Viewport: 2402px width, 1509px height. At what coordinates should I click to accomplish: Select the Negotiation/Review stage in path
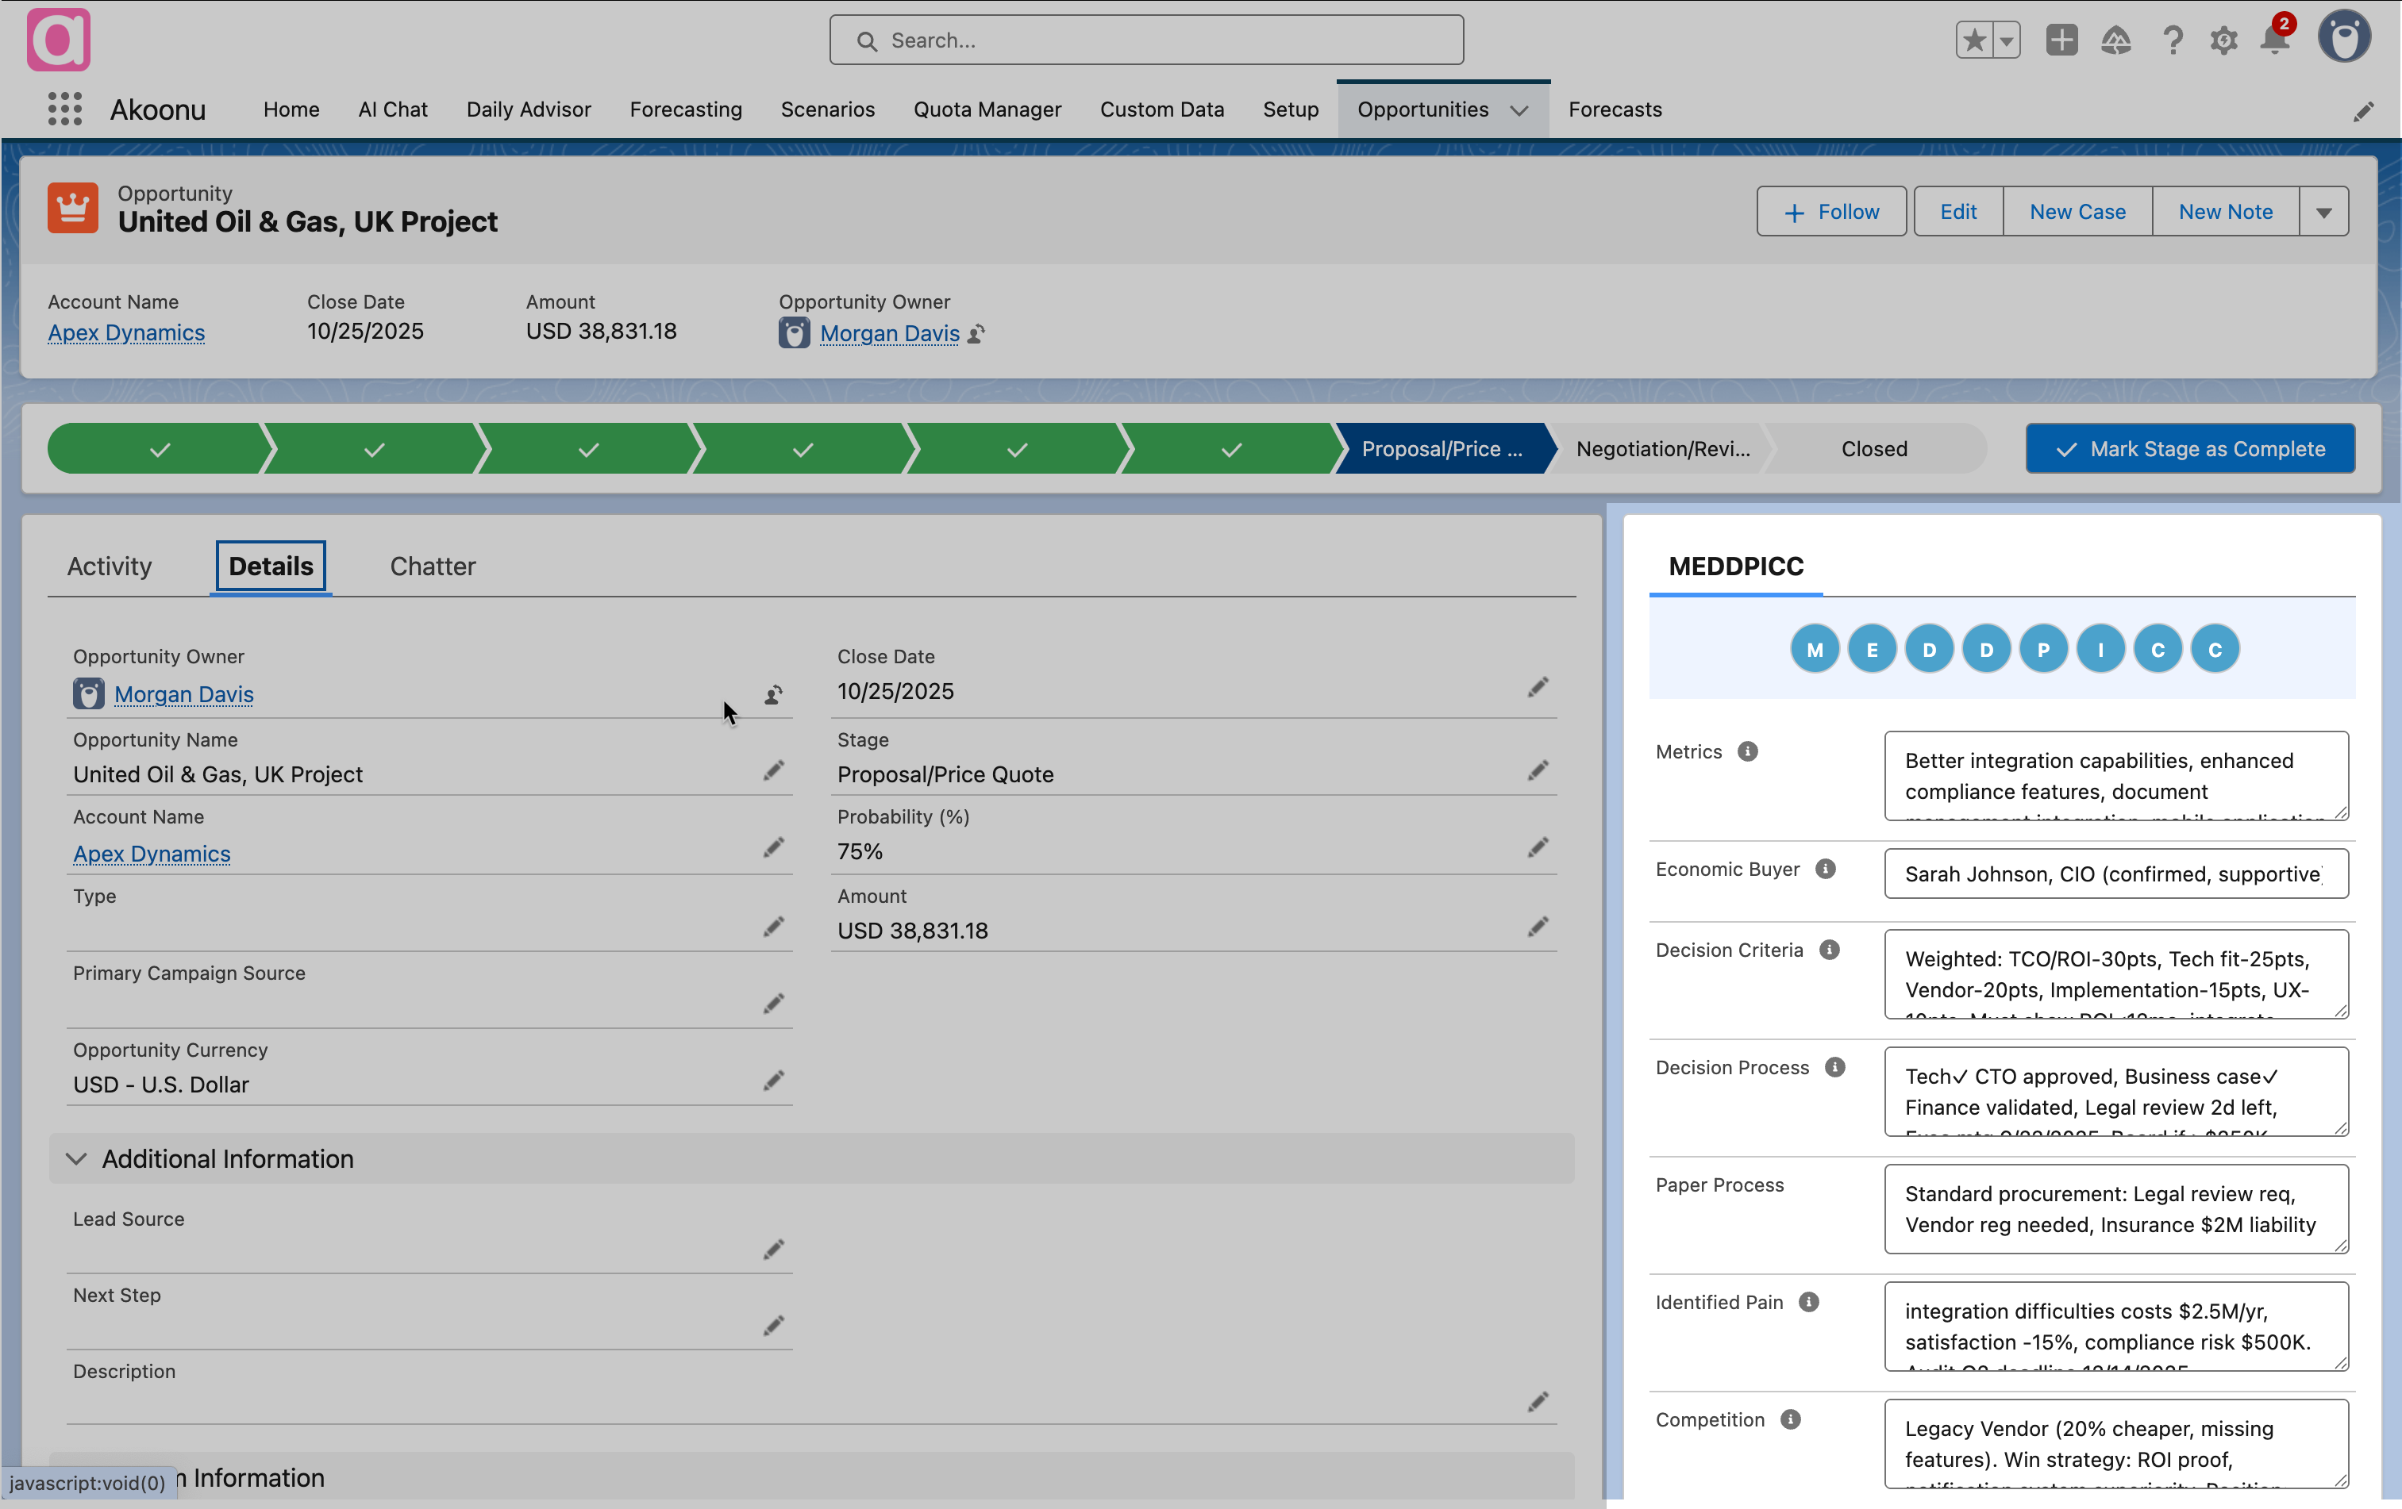(x=1662, y=448)
